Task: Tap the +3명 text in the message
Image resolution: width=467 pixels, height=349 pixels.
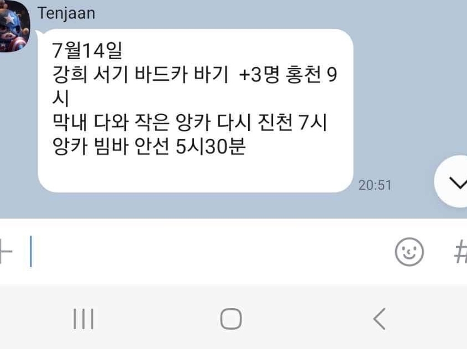Action: 259,74
